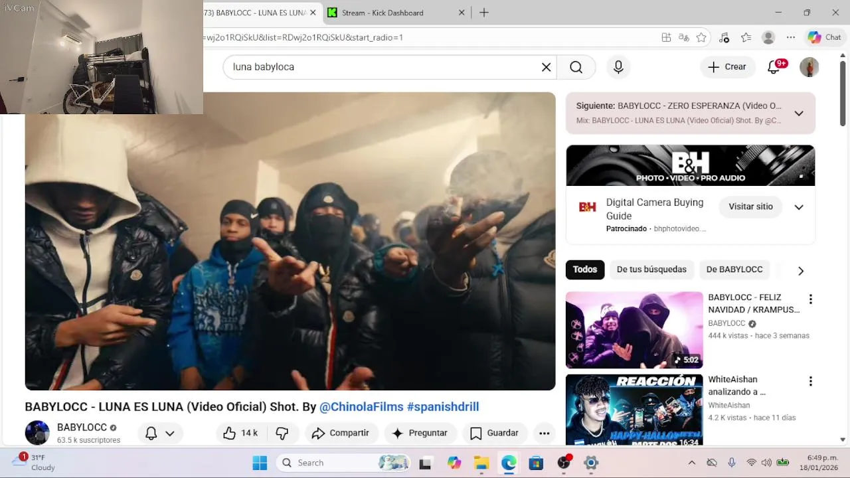Image resolution: width=850 pixels, height=478 pixels.
Task: Click the Visitar sitio ad button
Action: (750, 206)
